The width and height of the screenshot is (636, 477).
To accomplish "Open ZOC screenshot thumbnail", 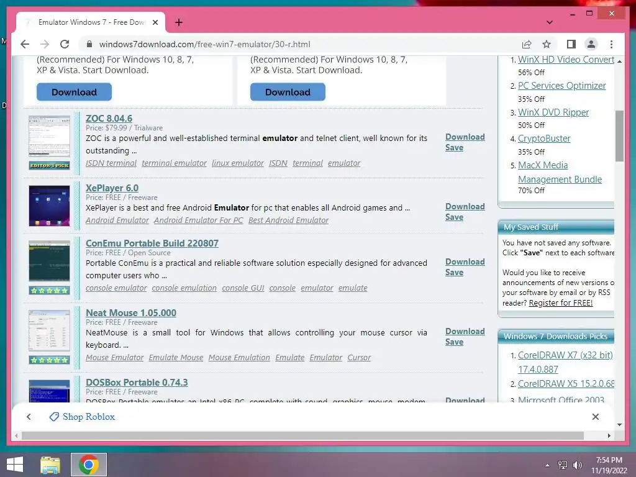I will pos(49,136).
